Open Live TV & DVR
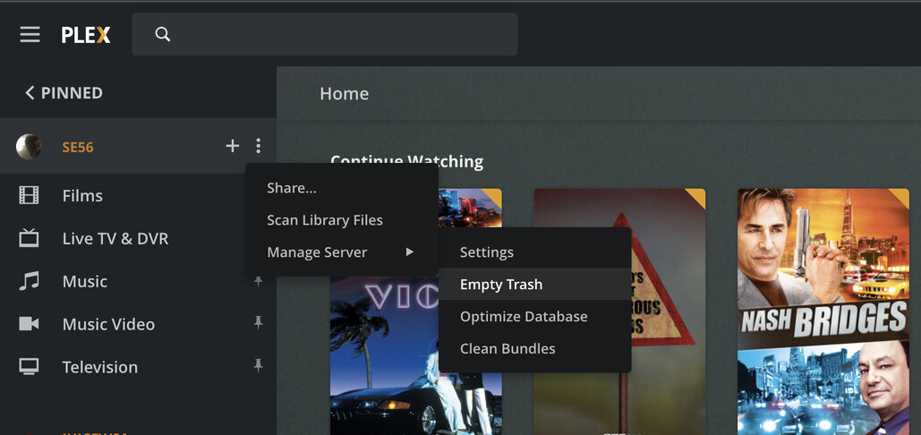Screen dimensions: 921x435 [115, 238]
